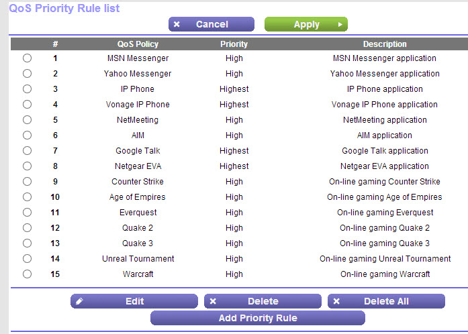Click rule number 10
The height and width of the screenshot is (334, 468).
point(55,197)
